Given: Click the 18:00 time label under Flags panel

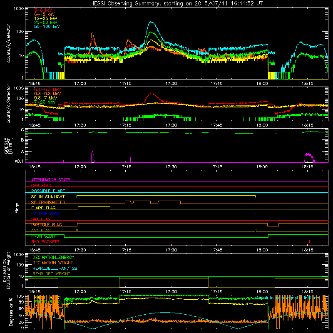Looking at the screenshot, I should (x=262, y=250).
